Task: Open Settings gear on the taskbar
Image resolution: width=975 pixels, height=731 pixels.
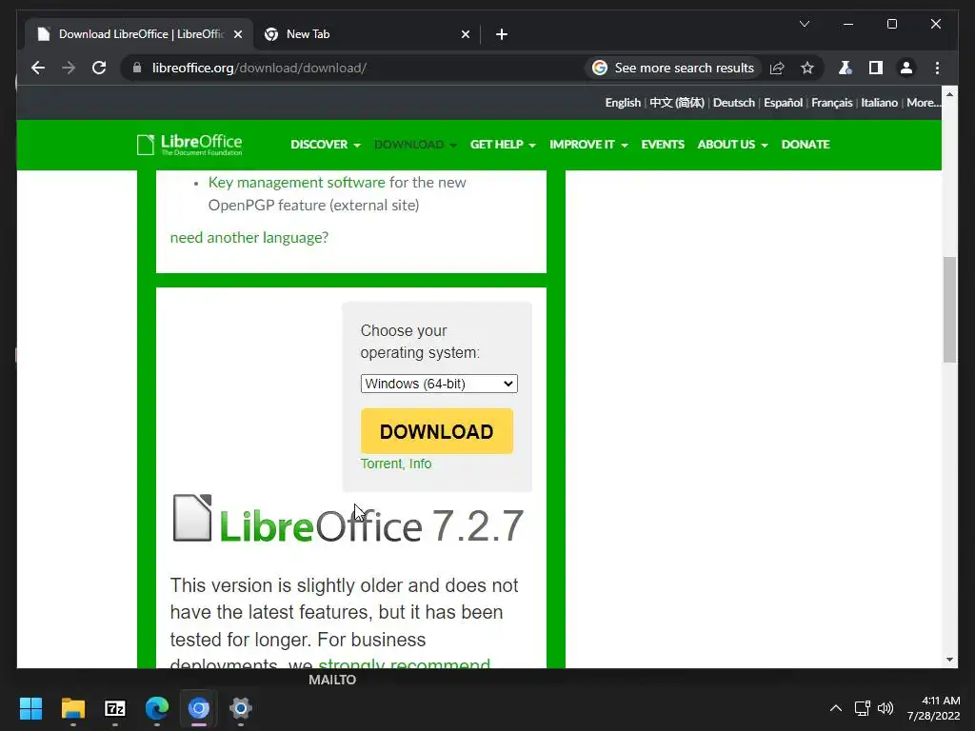Action: (241, 708)
